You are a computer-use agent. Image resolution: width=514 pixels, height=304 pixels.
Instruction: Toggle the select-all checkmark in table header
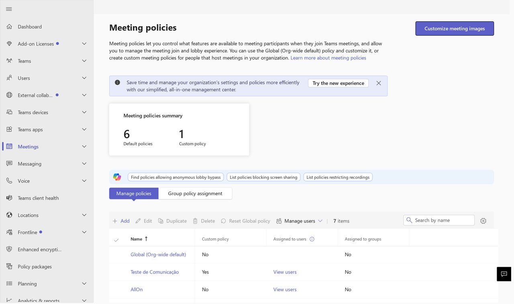tap(116, 240)
